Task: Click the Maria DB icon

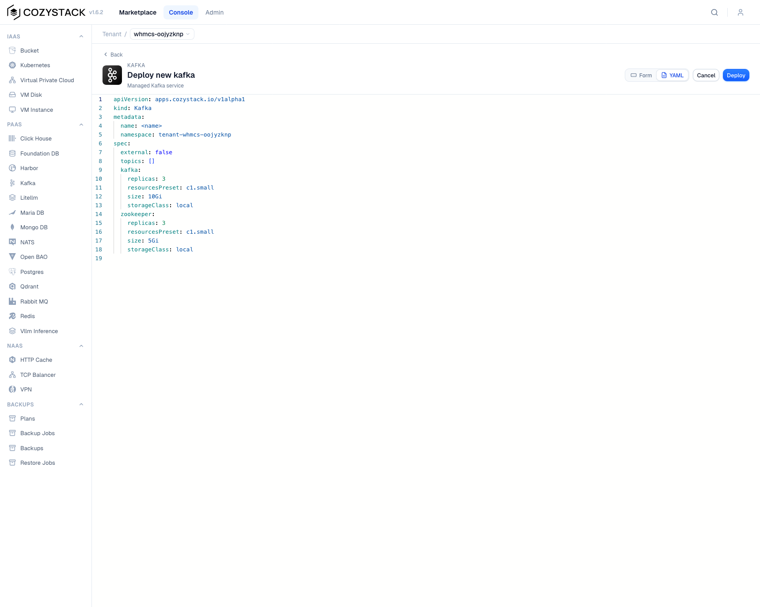Action: click(12, 212)
